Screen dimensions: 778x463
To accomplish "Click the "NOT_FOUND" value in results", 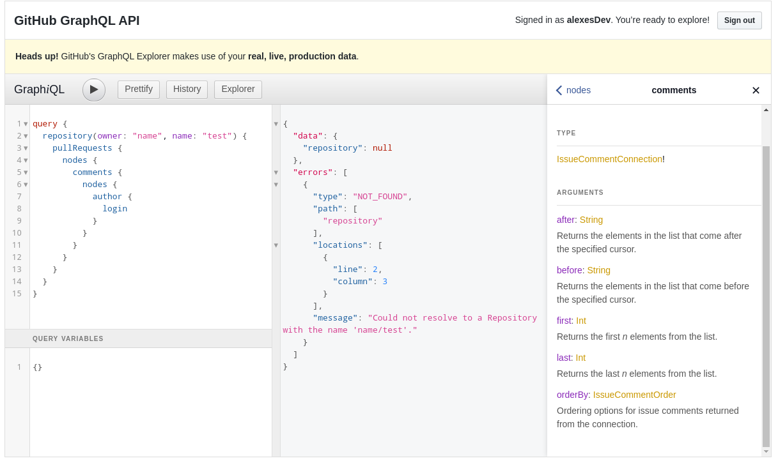I will (x=380, y=197).
